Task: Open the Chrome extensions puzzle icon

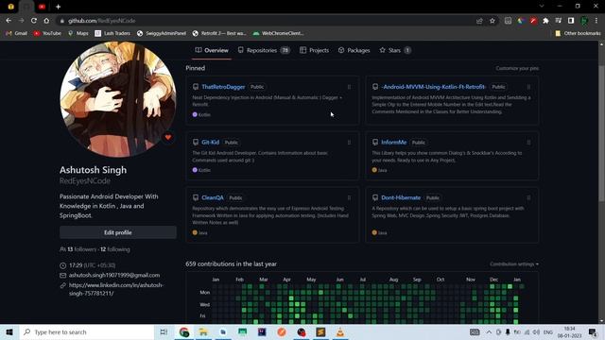Action: (x=545, y=21)
